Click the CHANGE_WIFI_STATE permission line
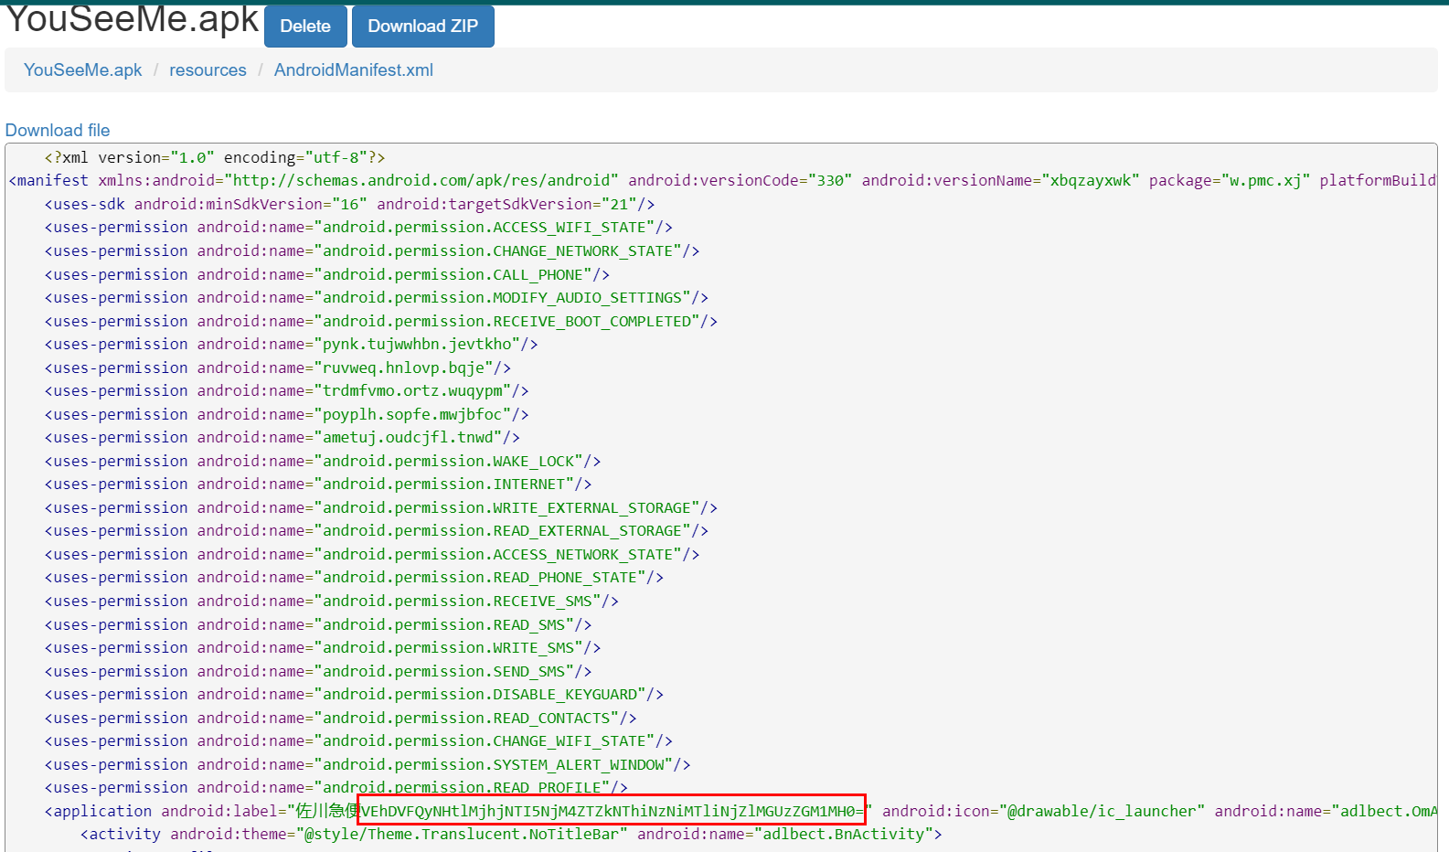Image resolution: width=1449 pixels, height=852 pixels. click(x=358, y=741)
